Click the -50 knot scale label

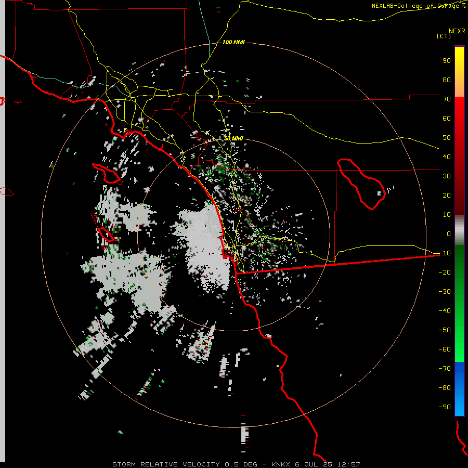pyautogui.click(x=445, y=330)
